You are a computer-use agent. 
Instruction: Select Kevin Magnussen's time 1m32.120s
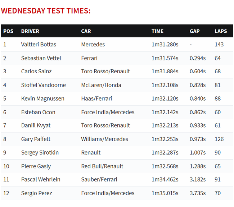165,98
